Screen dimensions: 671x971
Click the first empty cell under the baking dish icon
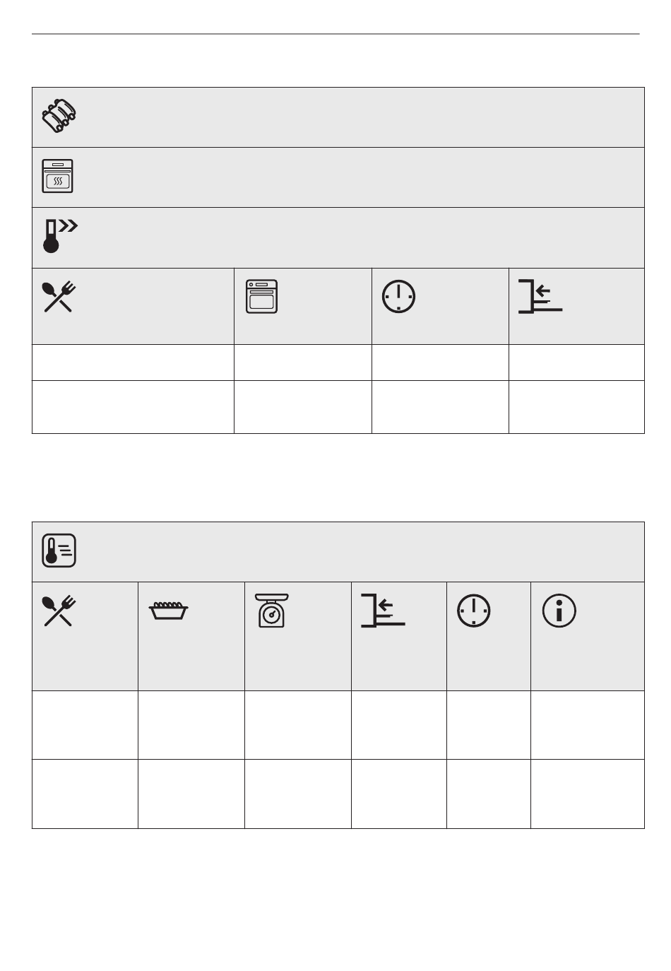click(191, 725)
